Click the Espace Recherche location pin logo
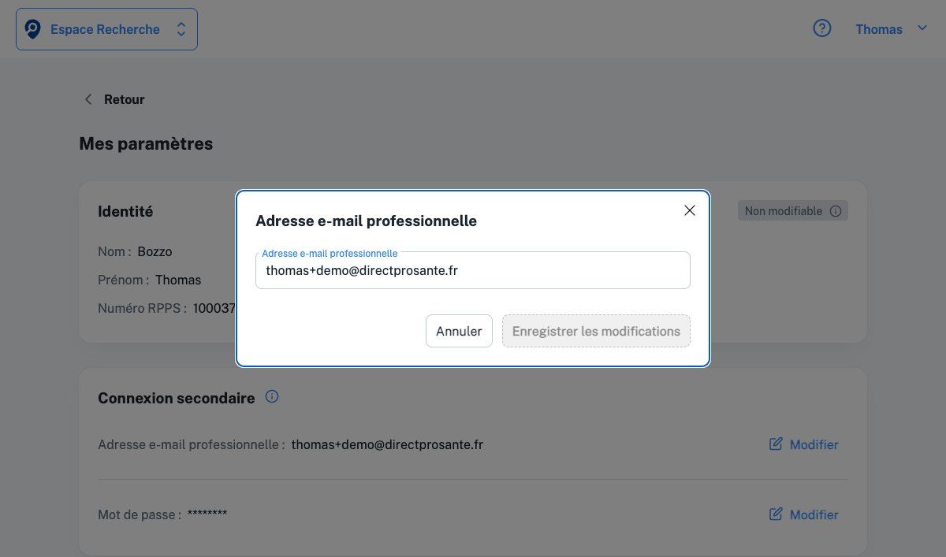 pos(33,30)
